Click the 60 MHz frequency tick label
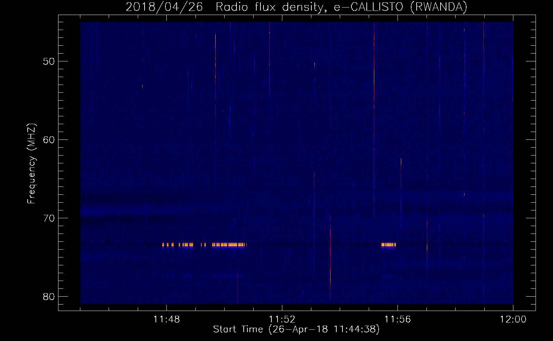Image resolution: width=553 pixels, height=341 pixels. pos(49,140)
